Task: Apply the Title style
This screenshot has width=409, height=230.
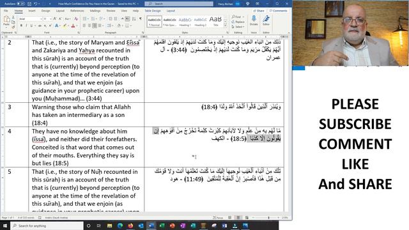Action: (x=215, y=21)
